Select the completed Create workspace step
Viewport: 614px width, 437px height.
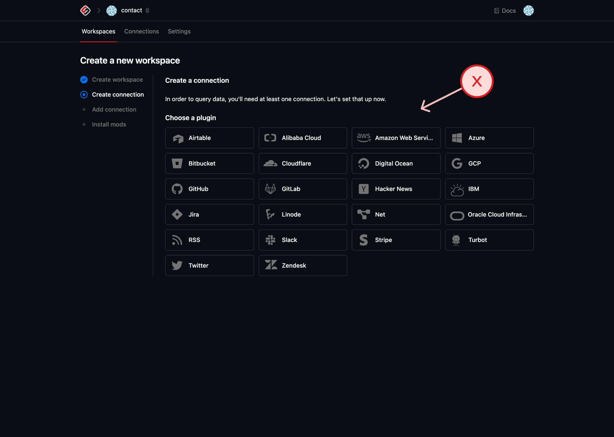112,80
